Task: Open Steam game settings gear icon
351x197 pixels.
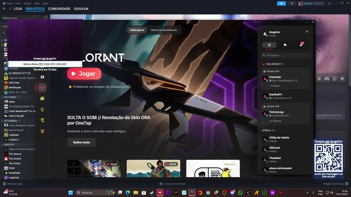Action: point(319,79)
